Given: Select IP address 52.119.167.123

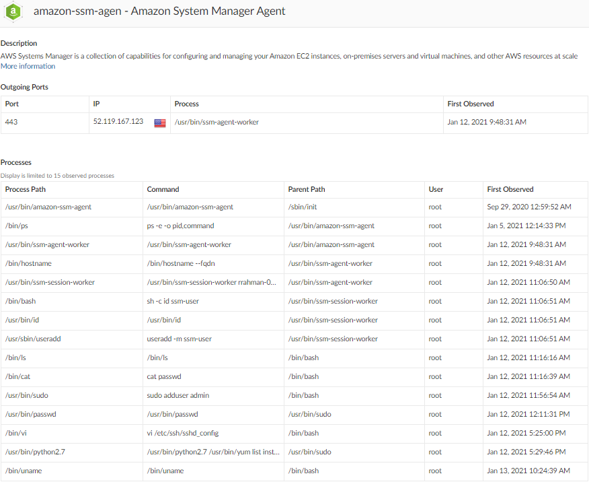Looking at the screenshot, I should point(118,122).
